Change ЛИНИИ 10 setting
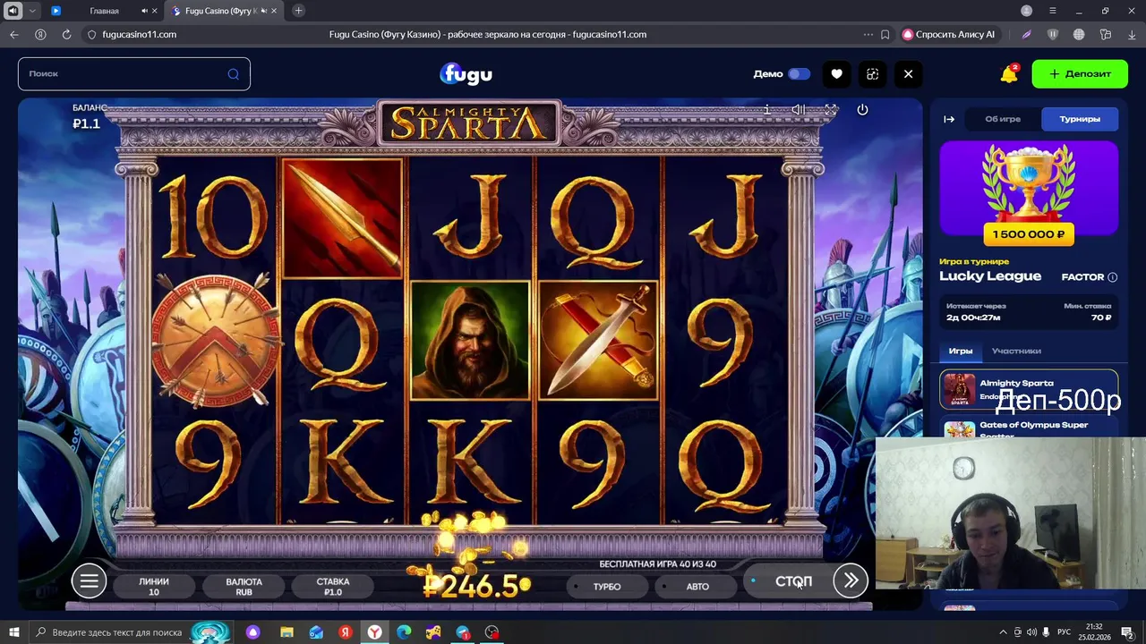This screenshot has height=644, width=1146. (154, 587)
